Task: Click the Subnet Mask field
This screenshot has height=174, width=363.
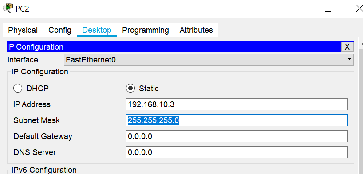Action: click(x=237, y=120)
